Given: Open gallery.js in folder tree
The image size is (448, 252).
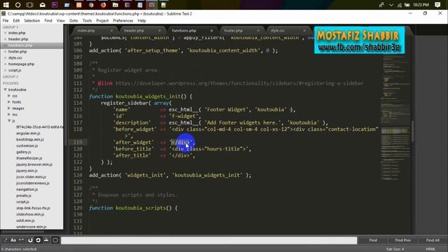Looking at the screenshot, I should [23, 152].
